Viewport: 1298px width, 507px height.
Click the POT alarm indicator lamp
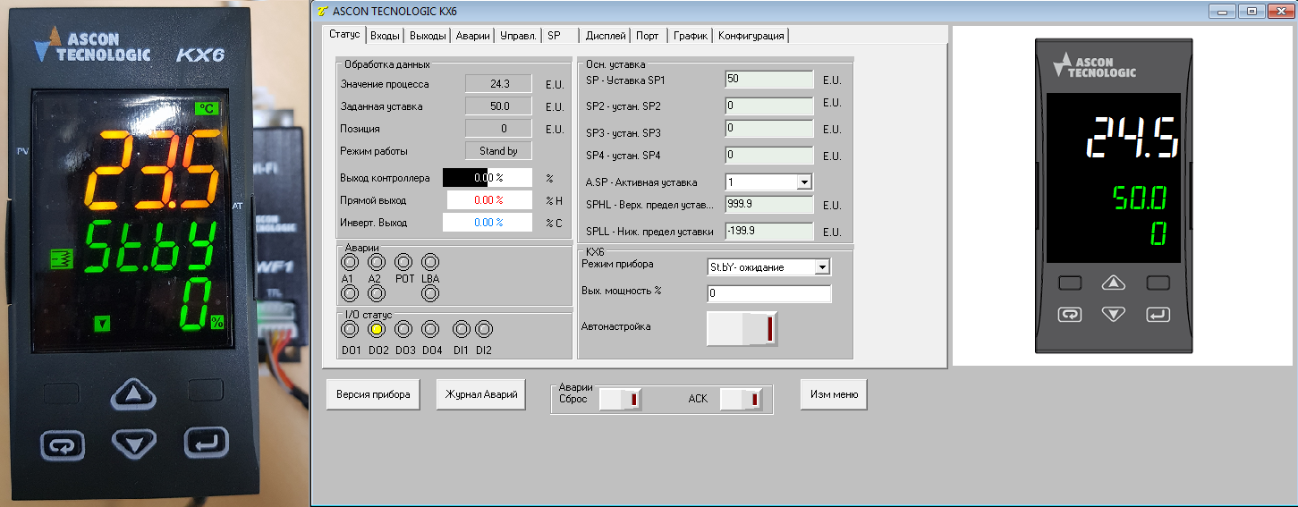tap(403, 262)
